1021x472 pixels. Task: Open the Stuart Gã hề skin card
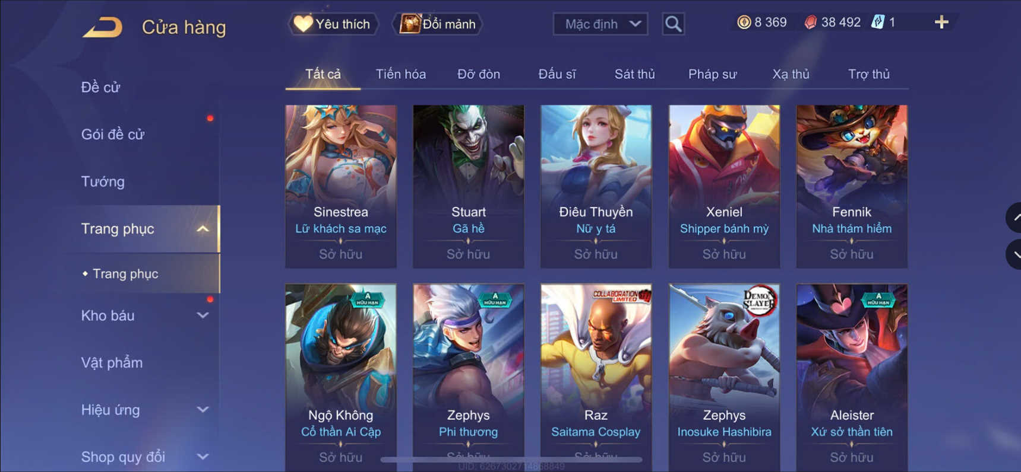(469, 186)
